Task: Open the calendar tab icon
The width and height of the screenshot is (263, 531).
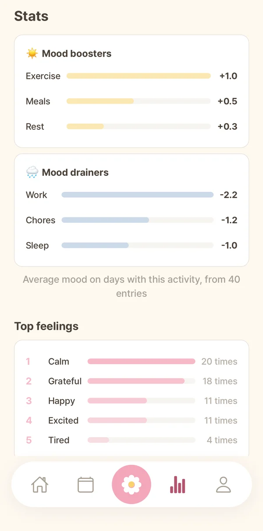Action: pyautogui.click(x=85, y=485)
